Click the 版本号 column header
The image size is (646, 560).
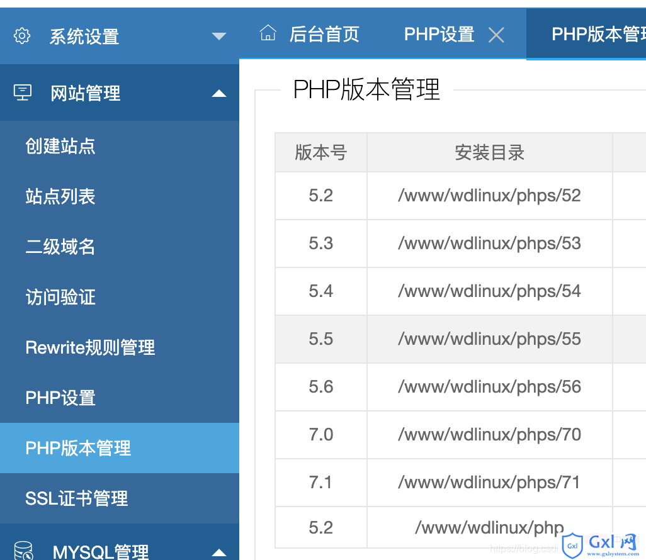pyautogui.click(x=321, y=152)
